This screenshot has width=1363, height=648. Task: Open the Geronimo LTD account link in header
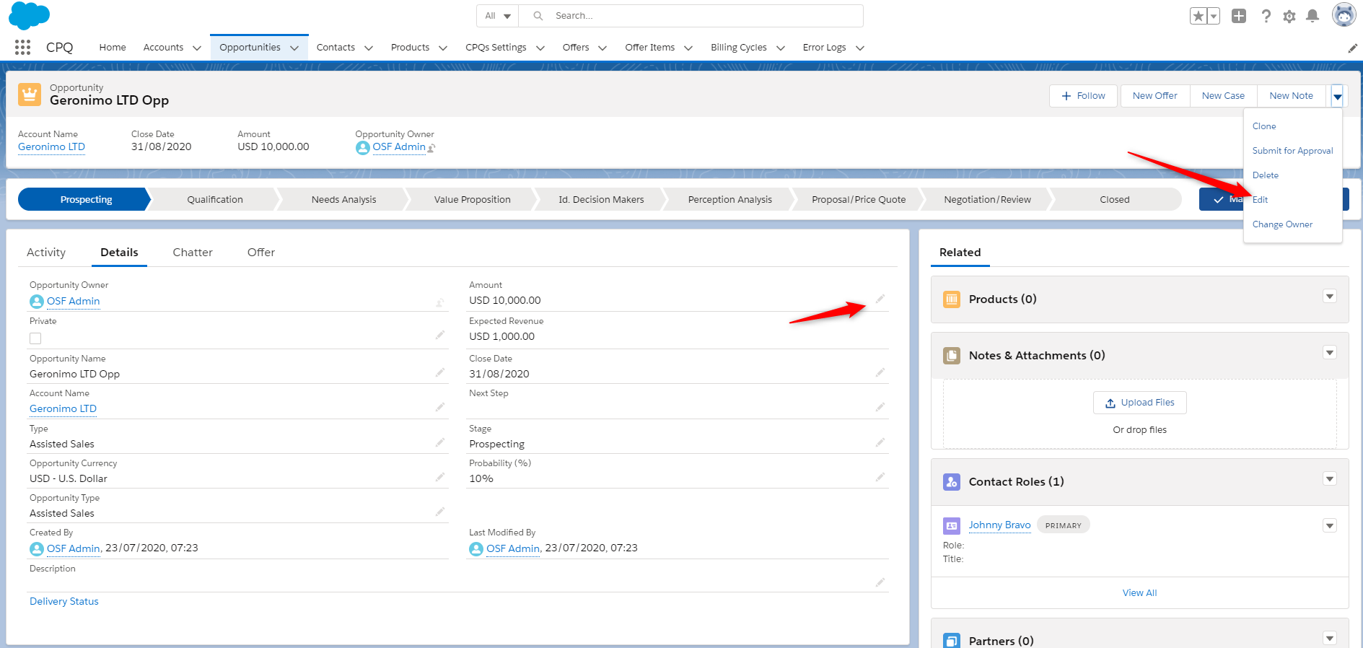click(51, 147)
